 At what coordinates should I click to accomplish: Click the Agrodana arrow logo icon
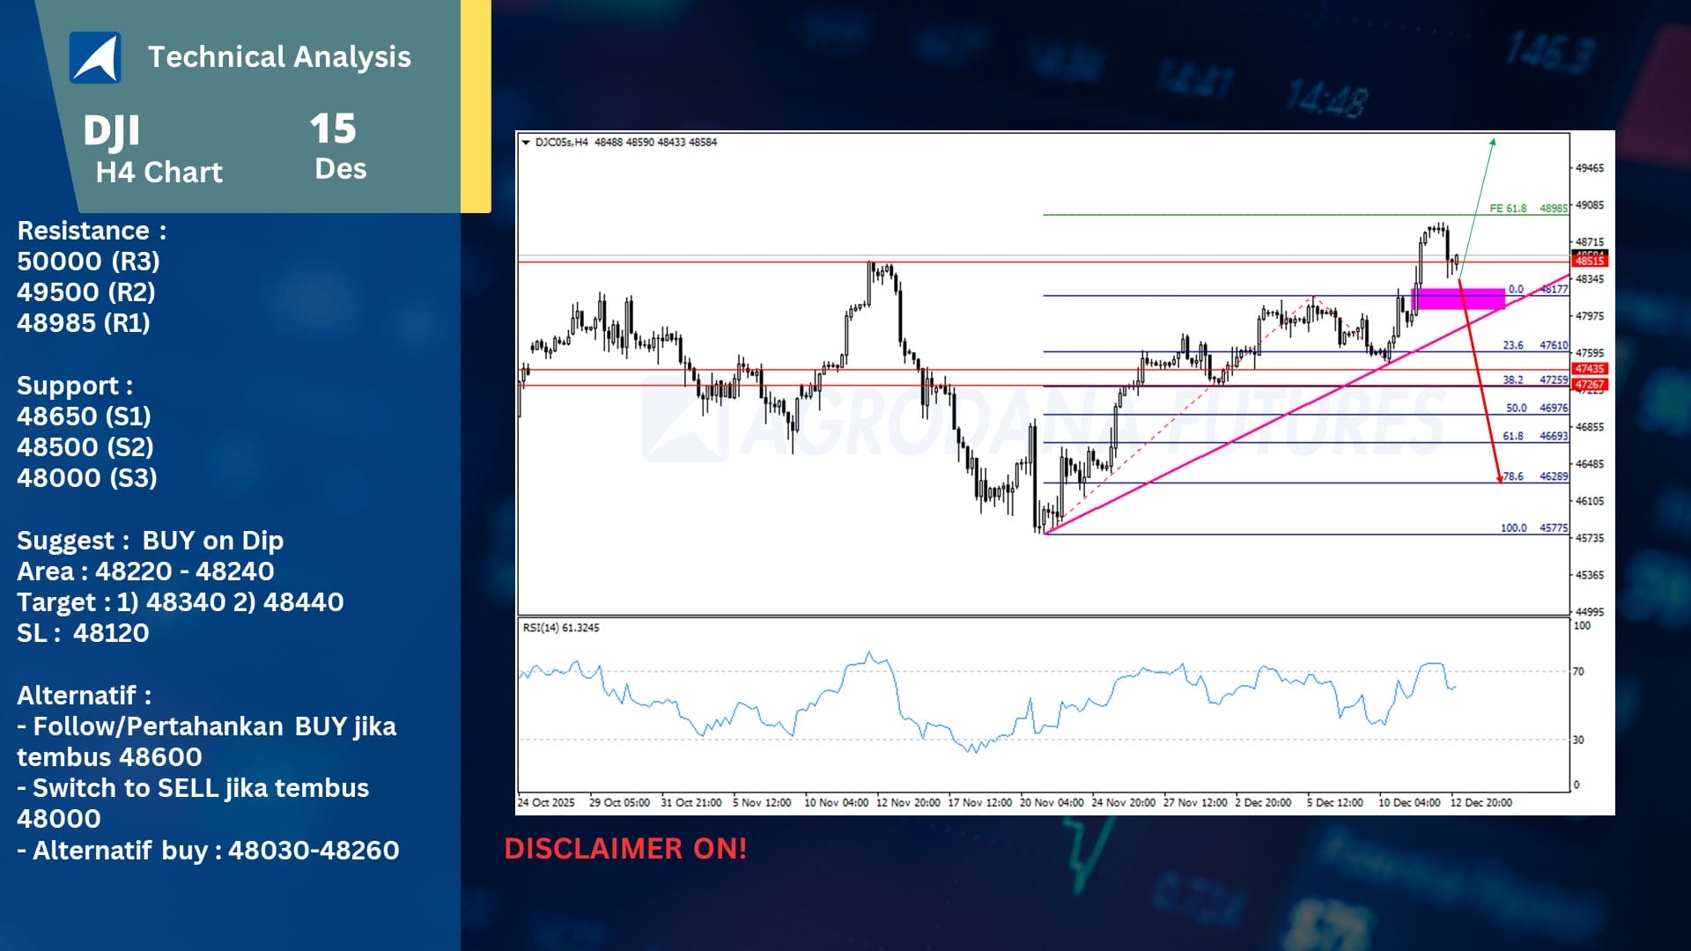pyautogui.click(x=95, y=57)
